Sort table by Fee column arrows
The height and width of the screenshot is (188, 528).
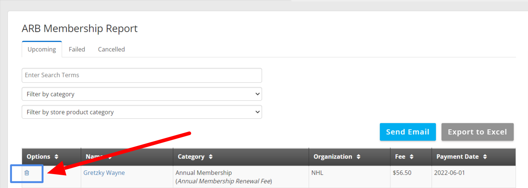411,157
